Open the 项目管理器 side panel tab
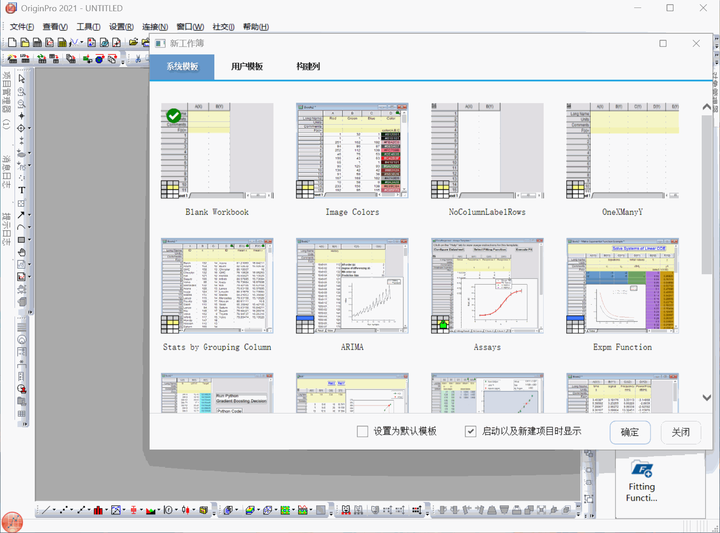Screen dimensions: 720x533 point(6,100)
